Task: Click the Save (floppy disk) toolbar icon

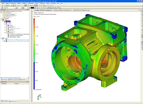Action: pyautogui.click(x=13, y=6)
